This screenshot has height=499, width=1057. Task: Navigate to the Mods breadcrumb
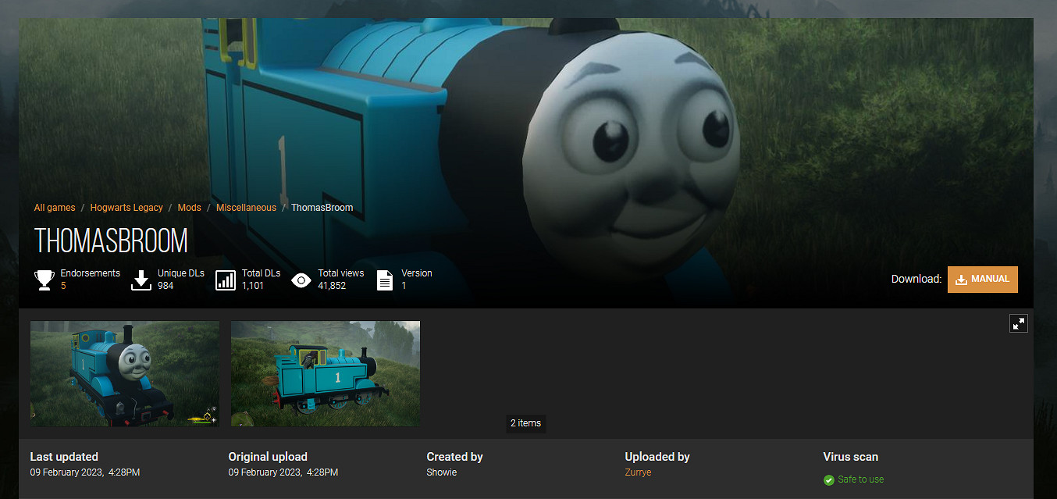click(189, 208)
